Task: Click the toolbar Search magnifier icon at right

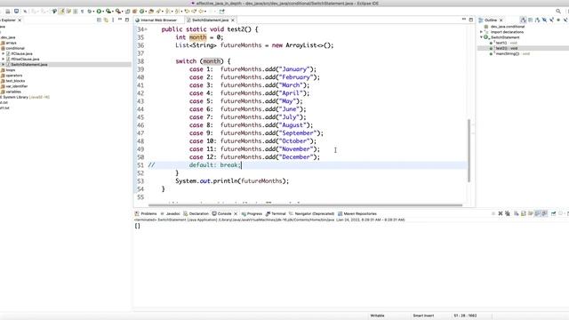Action: pyautogui.click(x=558, y=12)
